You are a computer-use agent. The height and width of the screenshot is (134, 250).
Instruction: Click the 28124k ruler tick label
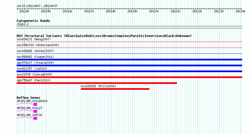tap(241, 11)
